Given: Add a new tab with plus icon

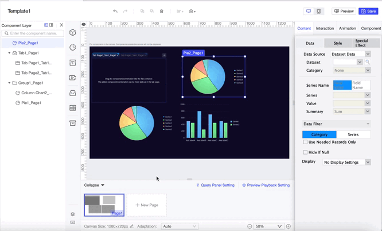Looking at the screenshot, I should point(164,55).
